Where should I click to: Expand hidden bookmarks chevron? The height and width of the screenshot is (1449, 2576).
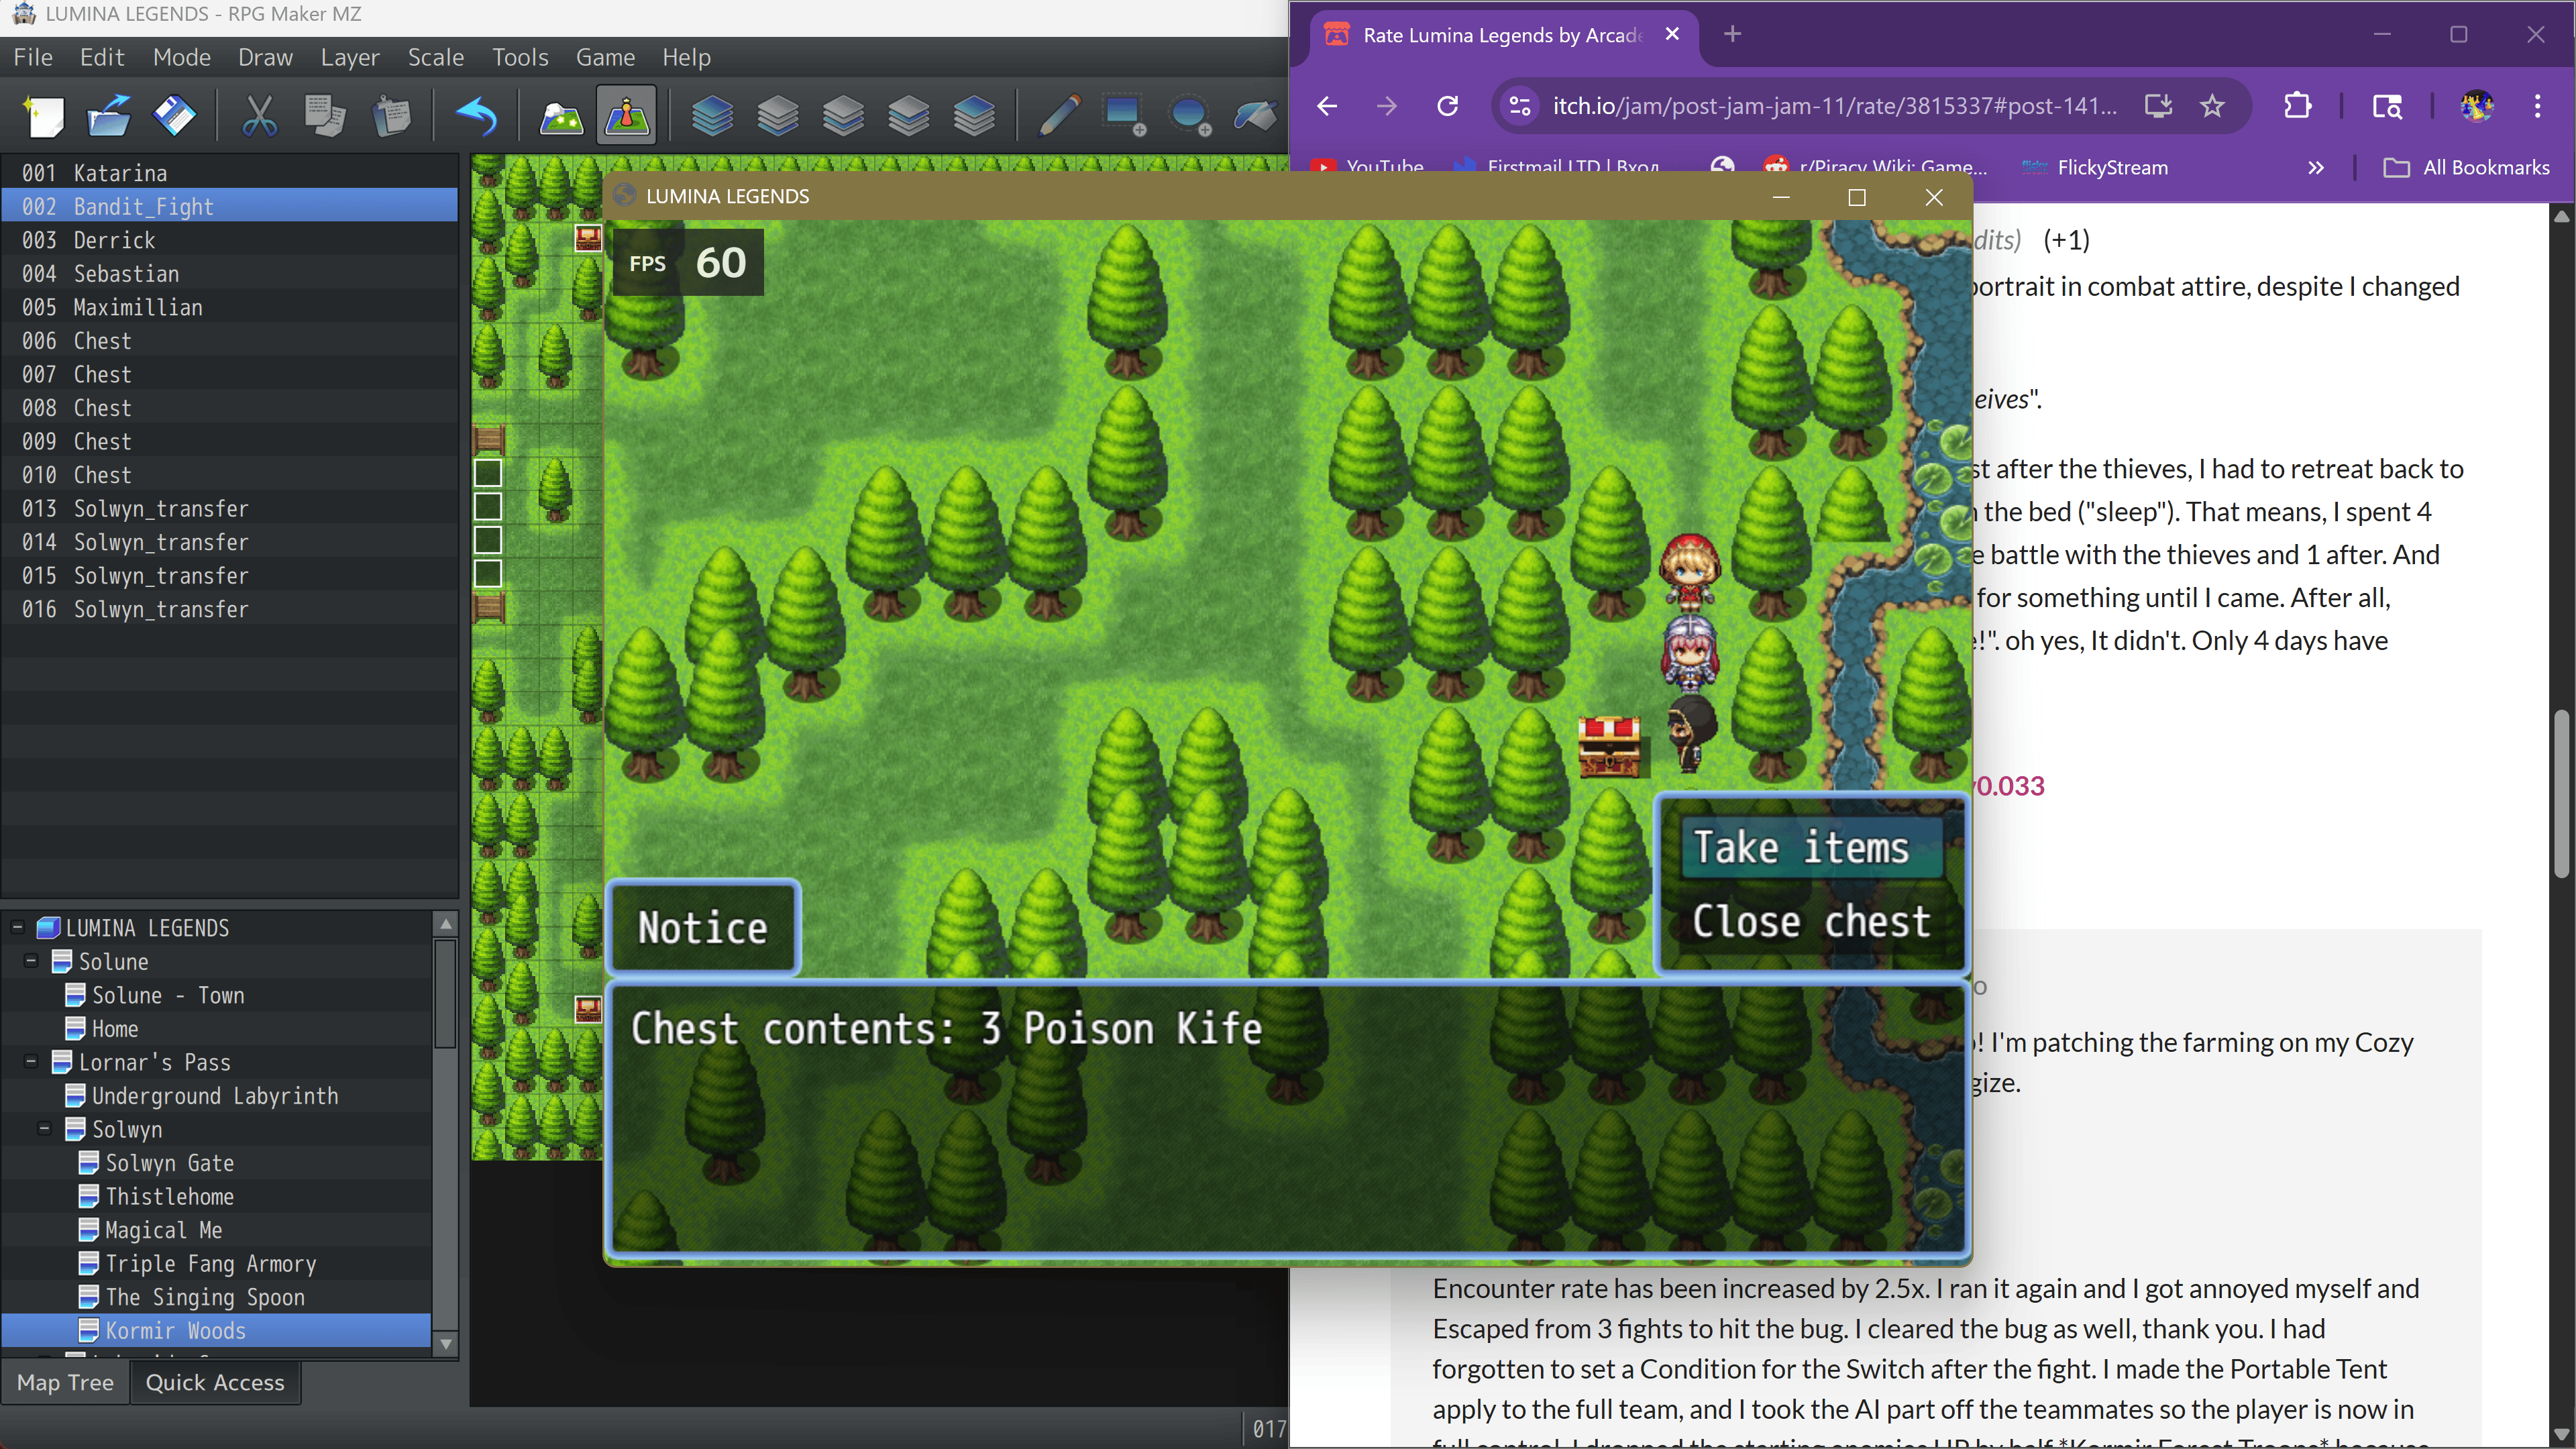coord(2316,168)
